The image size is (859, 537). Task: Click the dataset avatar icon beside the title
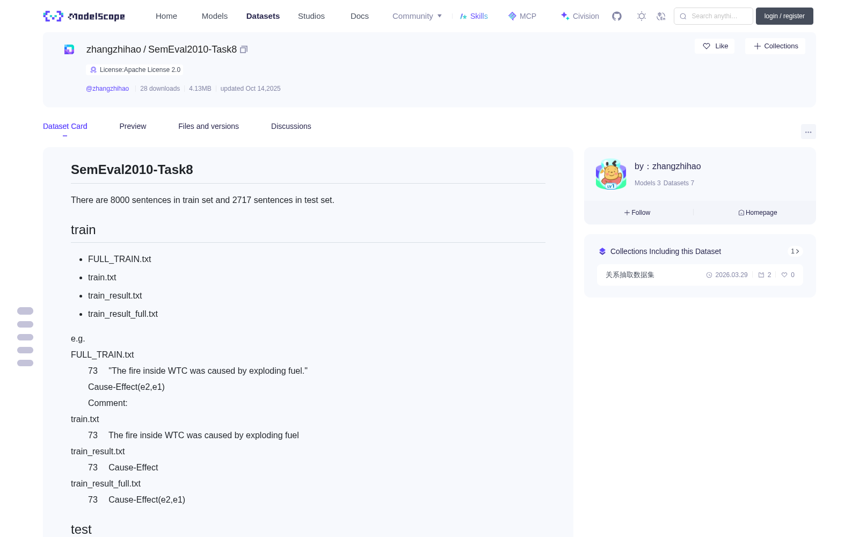[69, 49]
